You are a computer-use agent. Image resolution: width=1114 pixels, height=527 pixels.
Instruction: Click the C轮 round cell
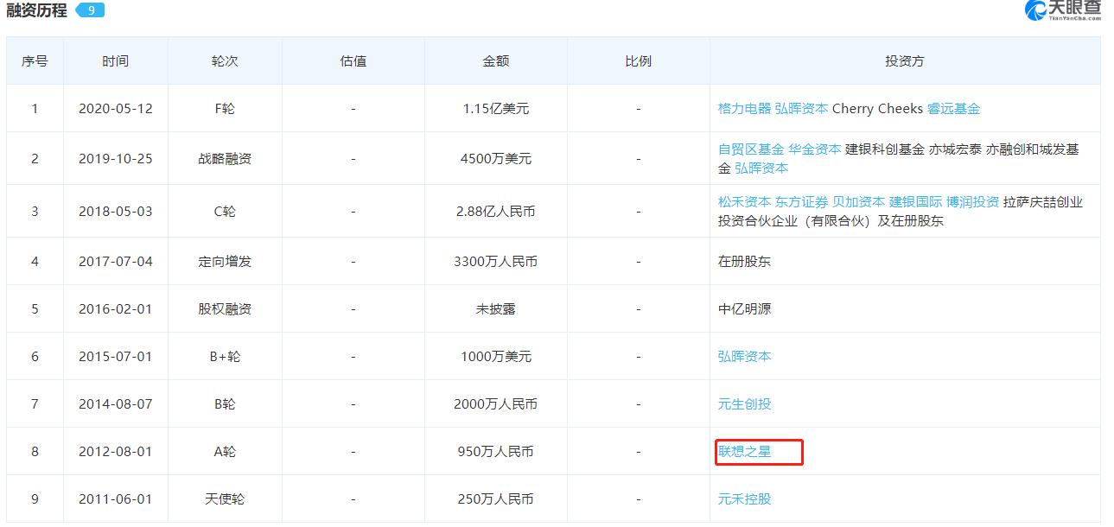(225, 212)
